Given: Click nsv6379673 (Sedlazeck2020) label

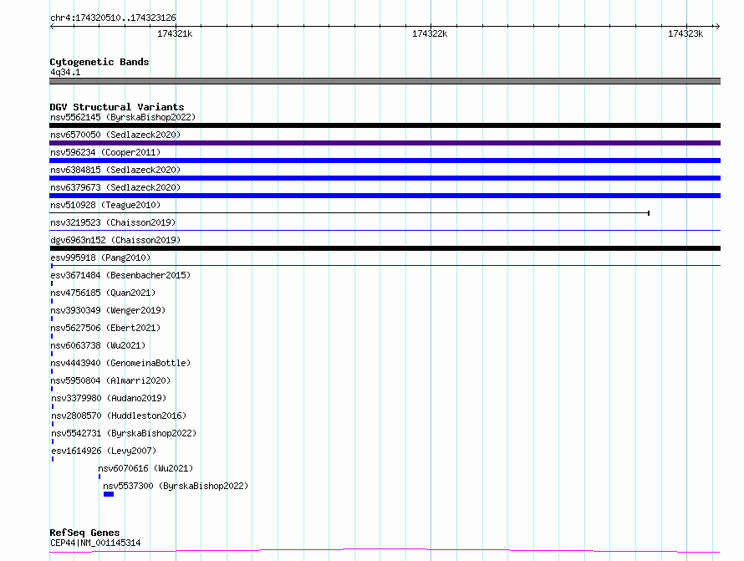Looking at the screenshot, I should (x=115, y=187).
